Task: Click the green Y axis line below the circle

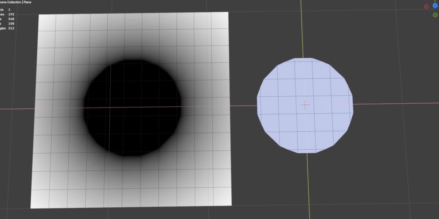Action: pos(308,186)
